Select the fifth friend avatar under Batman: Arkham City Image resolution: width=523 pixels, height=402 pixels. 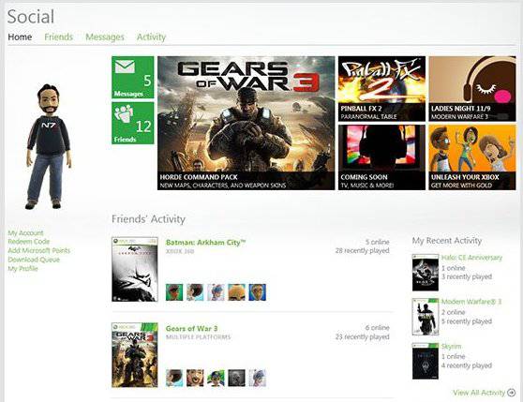(x=258, y=292)
